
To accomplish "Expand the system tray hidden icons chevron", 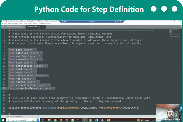I will 153,120.
